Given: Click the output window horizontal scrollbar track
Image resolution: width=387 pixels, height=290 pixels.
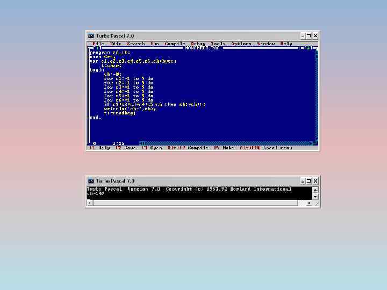Looking at the screenshot, I should [199, 203].
